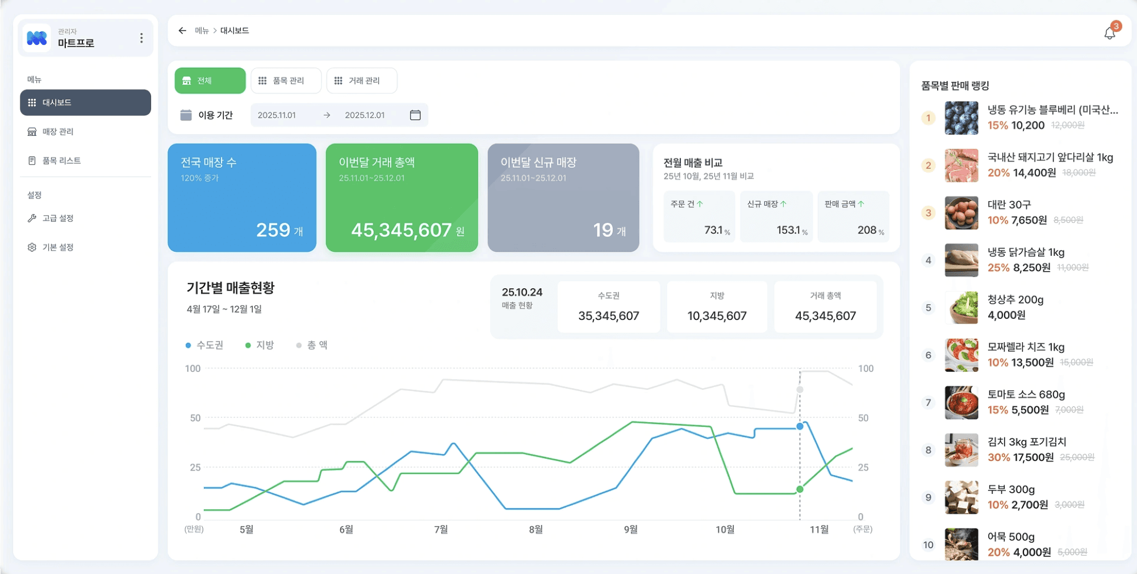Open 대시보드 in the sidebar
This screenshot has width=1137, height=574.
point(85,102)
